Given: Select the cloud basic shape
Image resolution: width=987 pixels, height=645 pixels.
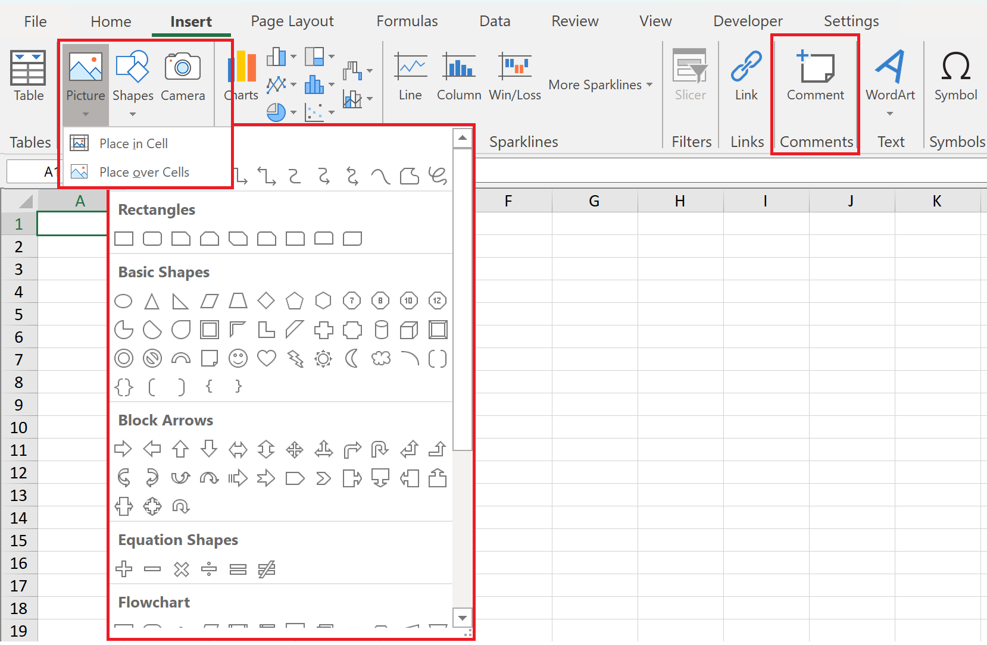Looking at the screenshot, I should coord(381,358).
